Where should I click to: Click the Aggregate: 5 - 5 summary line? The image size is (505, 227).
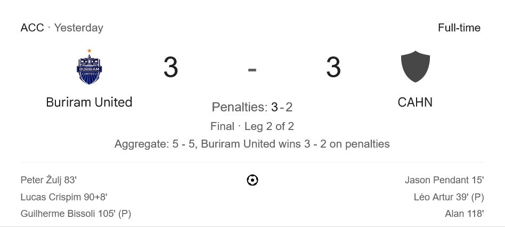tap(252, 144)
